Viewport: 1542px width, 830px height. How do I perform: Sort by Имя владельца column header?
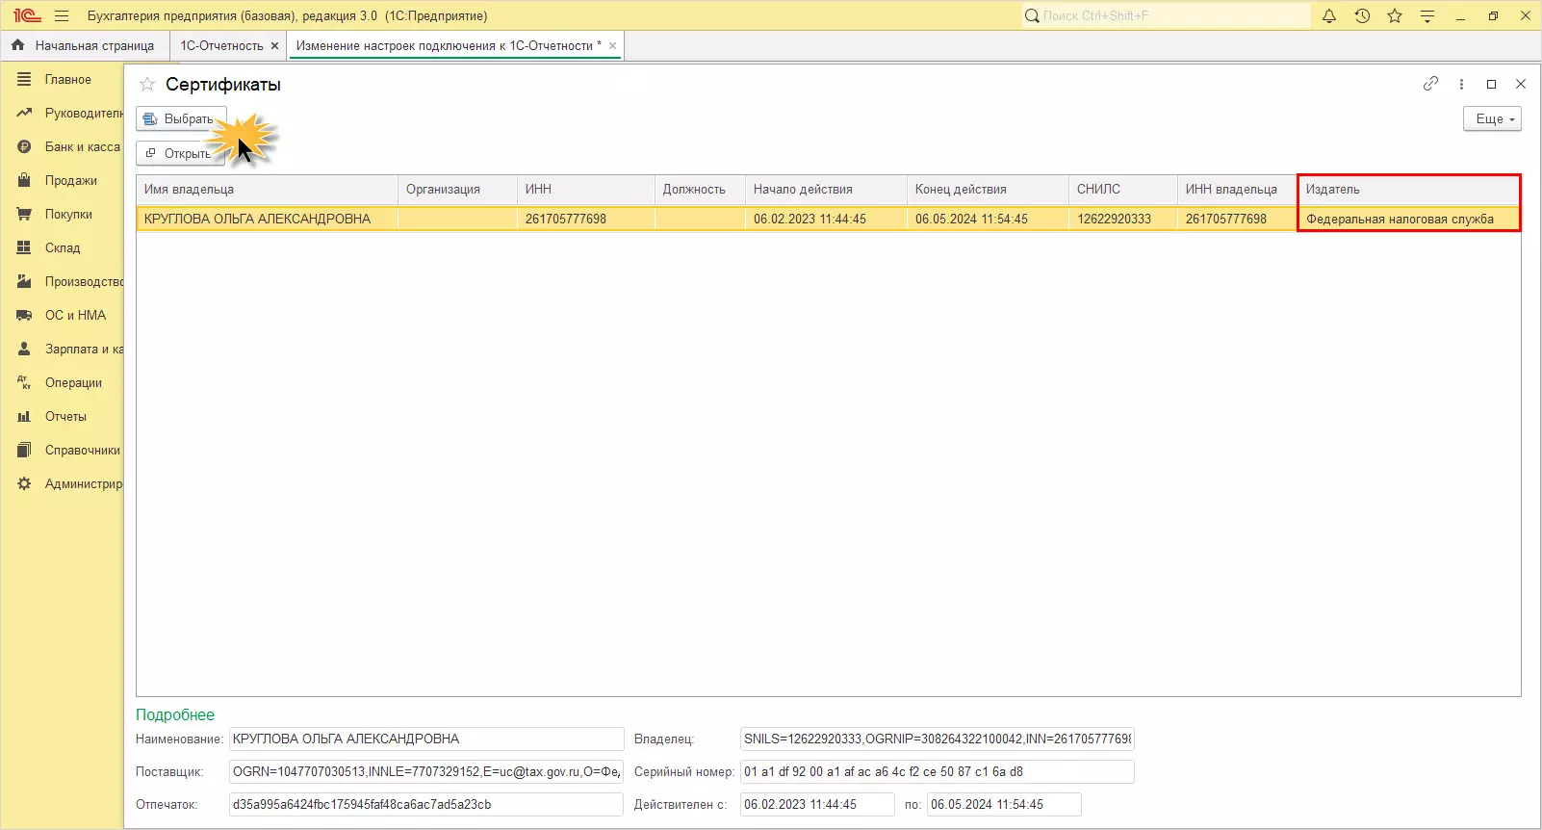267,190
